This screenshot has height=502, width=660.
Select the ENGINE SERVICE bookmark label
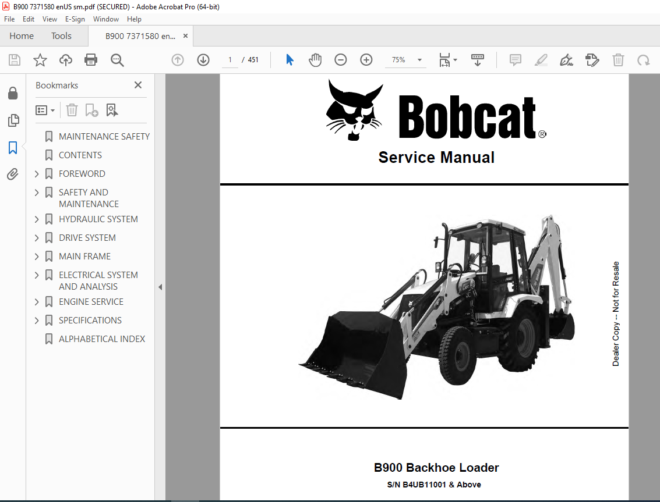click(x=91, y=302)
